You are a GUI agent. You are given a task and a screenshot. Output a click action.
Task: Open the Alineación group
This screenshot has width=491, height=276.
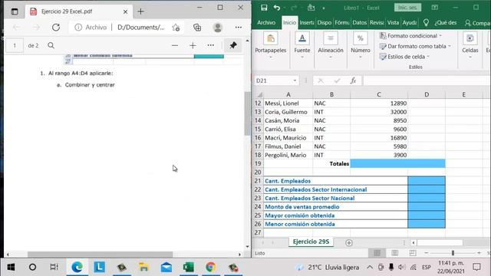click(x=331, y=46)
